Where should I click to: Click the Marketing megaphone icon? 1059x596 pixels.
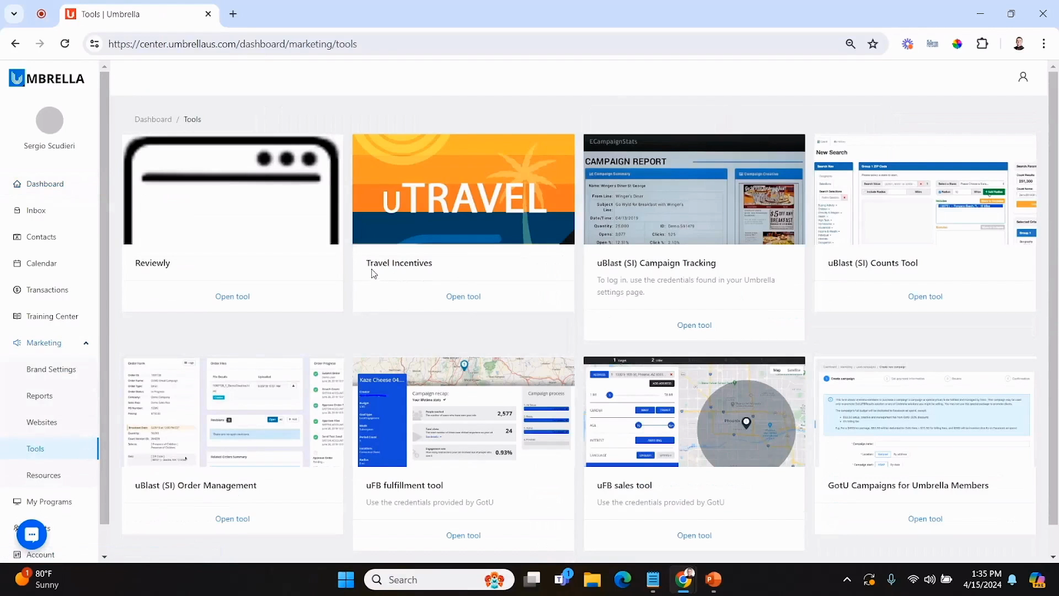pos(17,343)
